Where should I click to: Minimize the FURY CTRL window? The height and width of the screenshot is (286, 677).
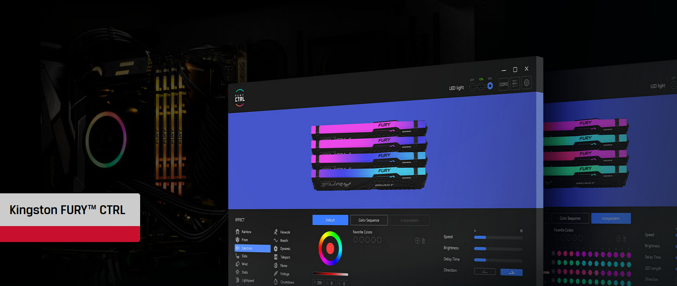tap(504, 70)
